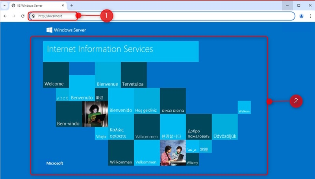Click the Välkommen tile
Screen dimensions: 315x179
147,127
